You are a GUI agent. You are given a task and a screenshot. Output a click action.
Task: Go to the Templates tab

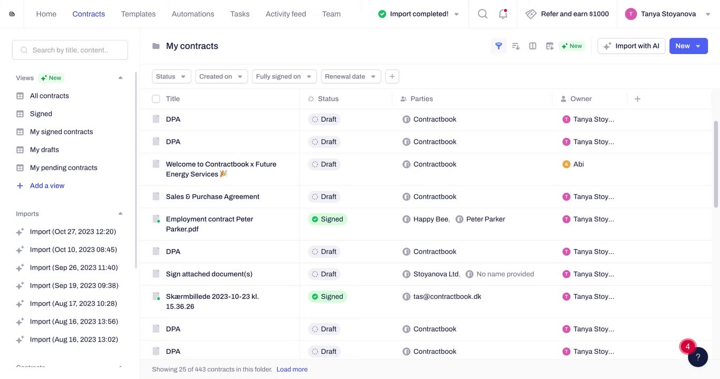click(x=138, y=14)
